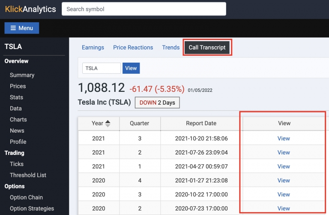329x215 pixels.
Task: Click the Quarter column header
Action: click(140, 123)
